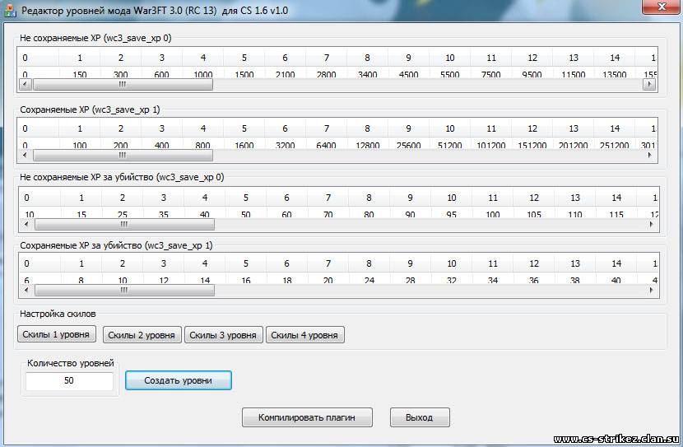Viewport: 683px width, 447px height.
Task: Click right scroll arrow in first XP table
Action: click(648, 84)
